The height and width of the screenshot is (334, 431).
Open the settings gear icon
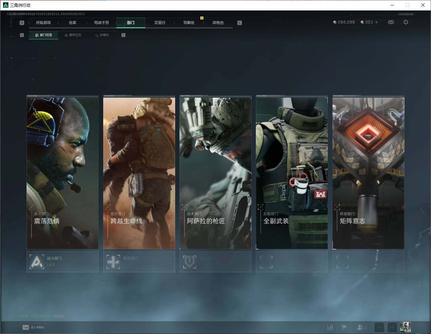(406, 22)
